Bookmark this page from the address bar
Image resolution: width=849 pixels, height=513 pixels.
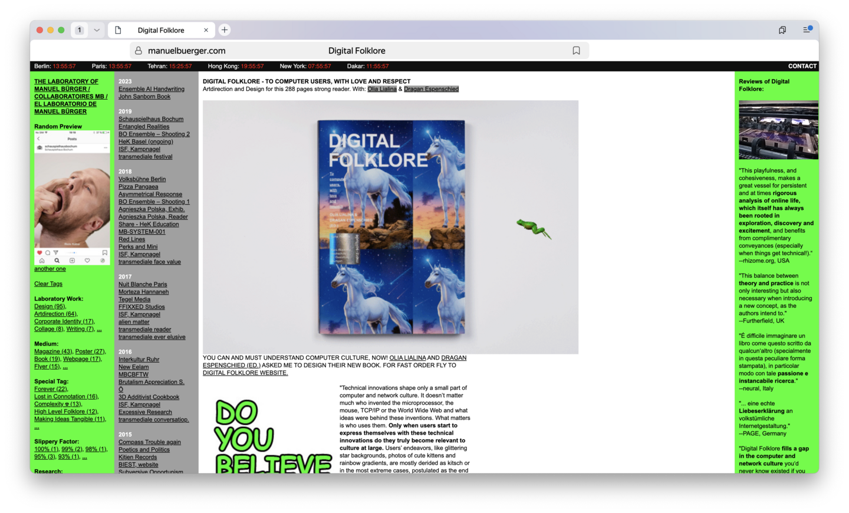tap(576, 51)
